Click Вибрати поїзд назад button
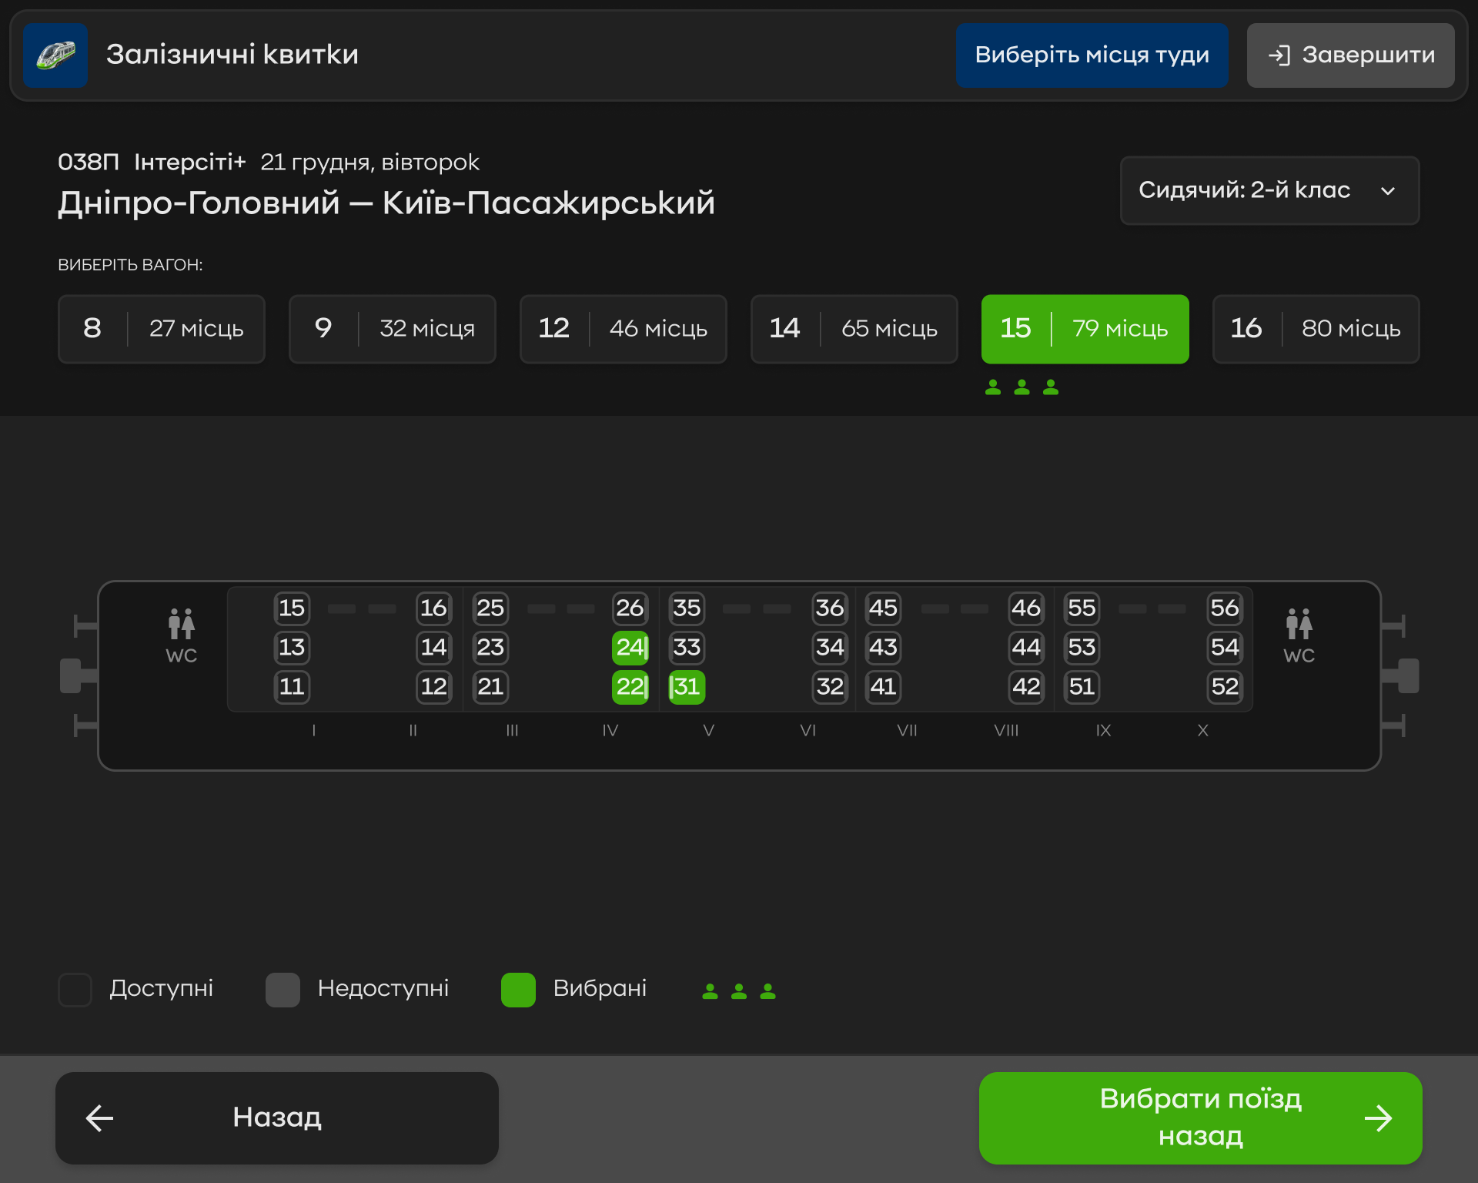This screenshot has width=1478, height=1183. [x=1200, y=1118]
